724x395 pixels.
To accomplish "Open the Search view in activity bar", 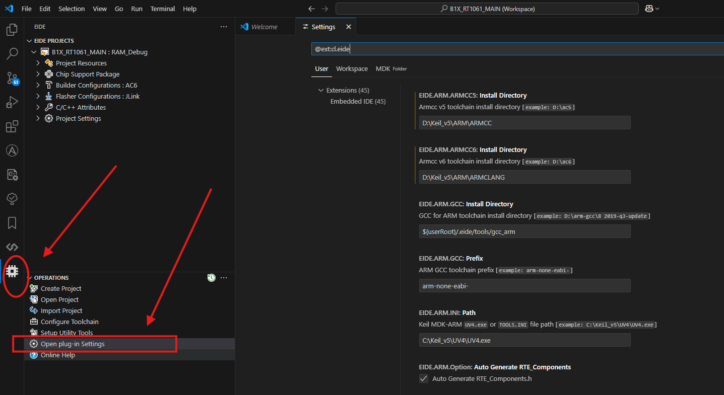I will click(x=12, y=53).
